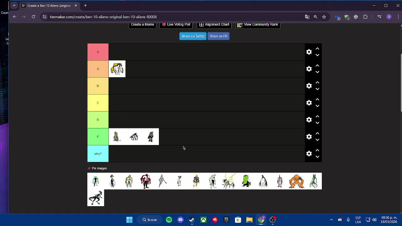Screen dimensions: 402x226
Task: Move B tier row up with arrow
Action: [317, 83]
